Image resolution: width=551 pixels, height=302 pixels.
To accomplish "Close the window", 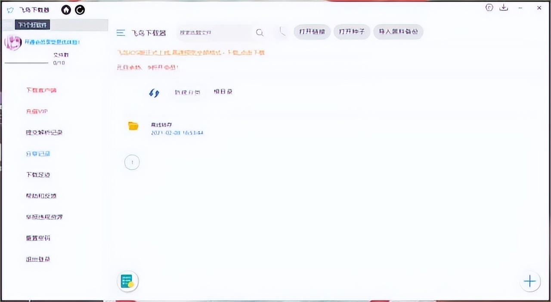I will (x=539, y=8).
